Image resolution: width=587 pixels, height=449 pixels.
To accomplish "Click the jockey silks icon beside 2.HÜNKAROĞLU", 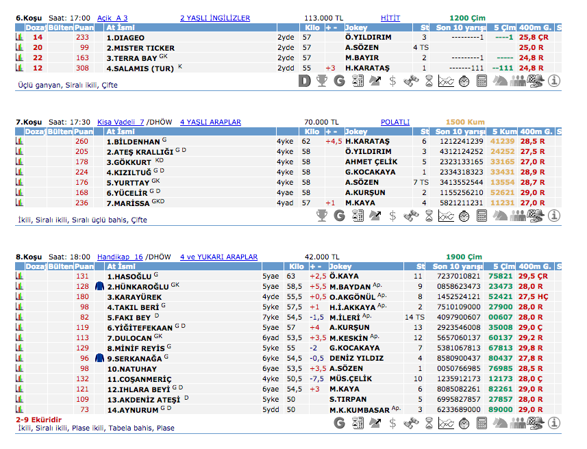I will (100, 287).
